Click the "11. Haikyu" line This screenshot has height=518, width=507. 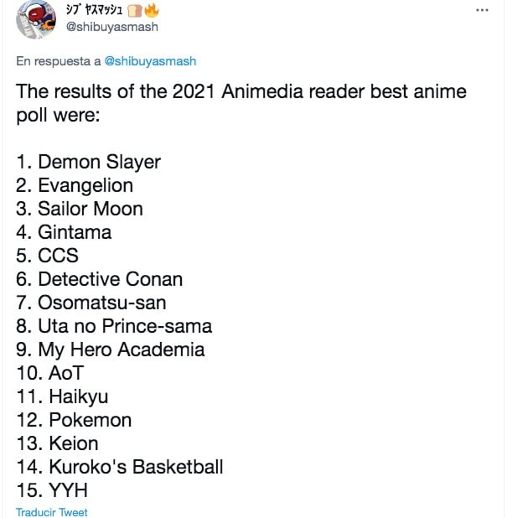[x=62, y=396]
